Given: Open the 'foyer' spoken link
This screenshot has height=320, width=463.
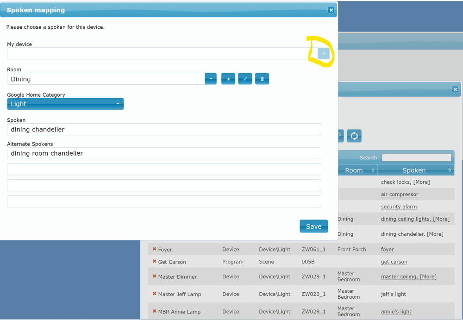Looking at the screenshot, I should click(x=387, y=250).
